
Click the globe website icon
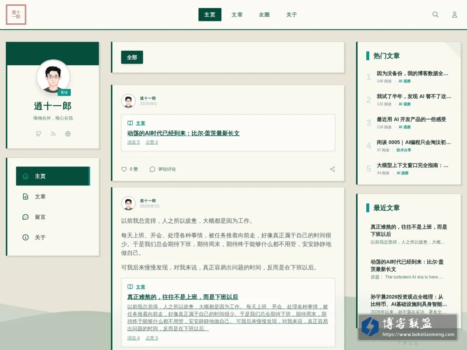point(68,134)
